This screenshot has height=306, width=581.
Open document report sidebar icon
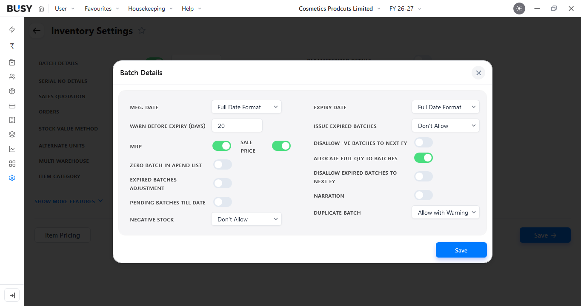pyautogui.click(x=12, y=120)
